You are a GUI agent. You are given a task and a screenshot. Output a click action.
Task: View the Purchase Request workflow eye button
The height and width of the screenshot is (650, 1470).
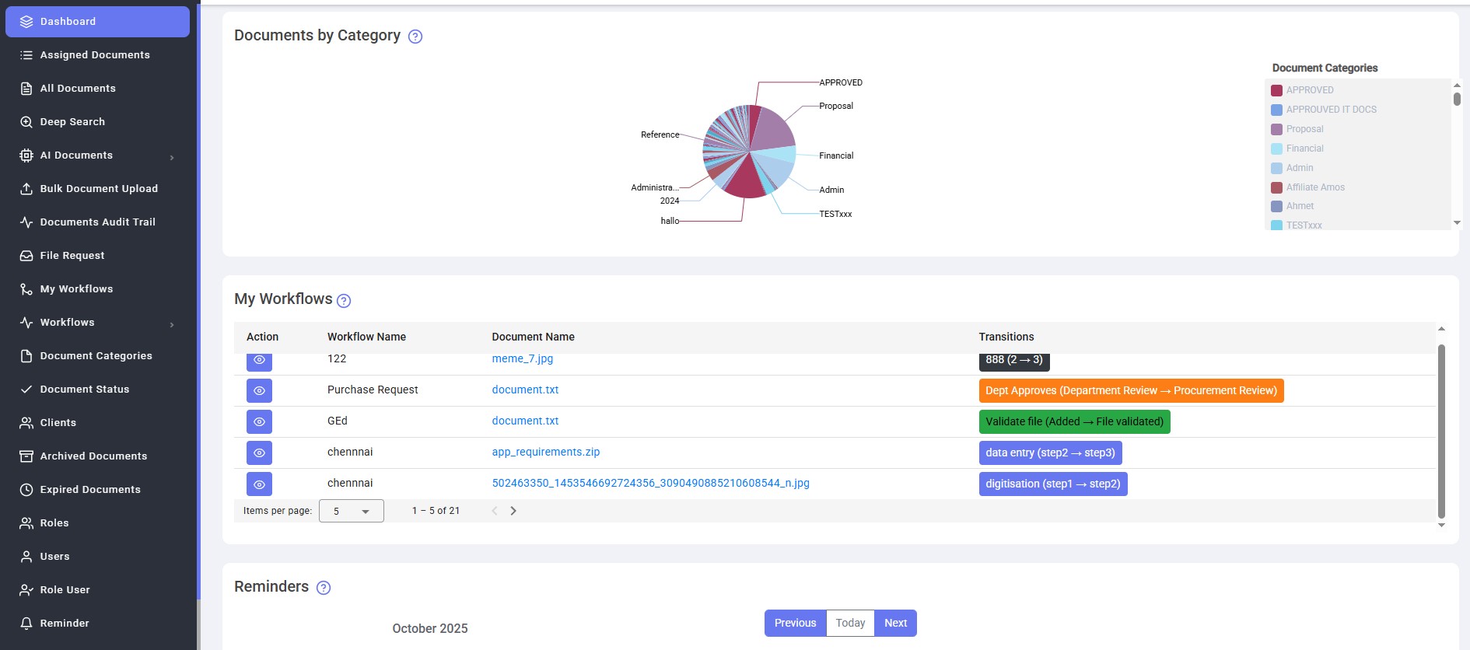coord(259,390)
